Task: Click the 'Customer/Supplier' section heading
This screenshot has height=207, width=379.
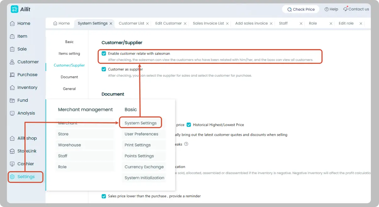Action: coord(122,42)
